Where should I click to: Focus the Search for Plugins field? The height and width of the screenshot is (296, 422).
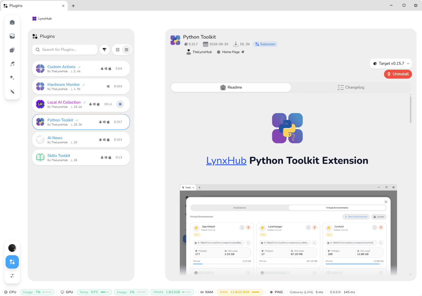click(65, 50)
